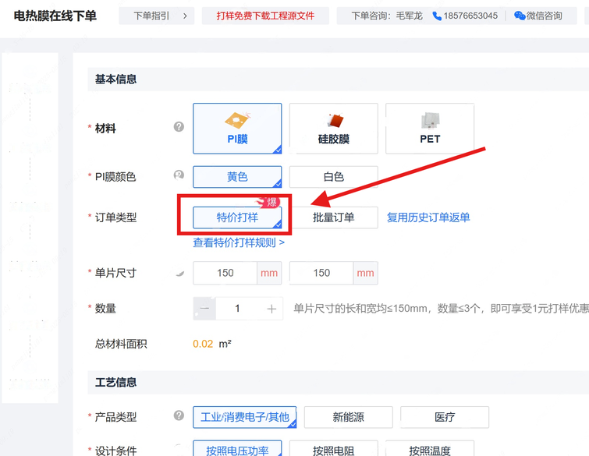Expand 查看特价打样规则 details
Image resolution: width=589 pixels, height=456 pixels.
point(239,242)
